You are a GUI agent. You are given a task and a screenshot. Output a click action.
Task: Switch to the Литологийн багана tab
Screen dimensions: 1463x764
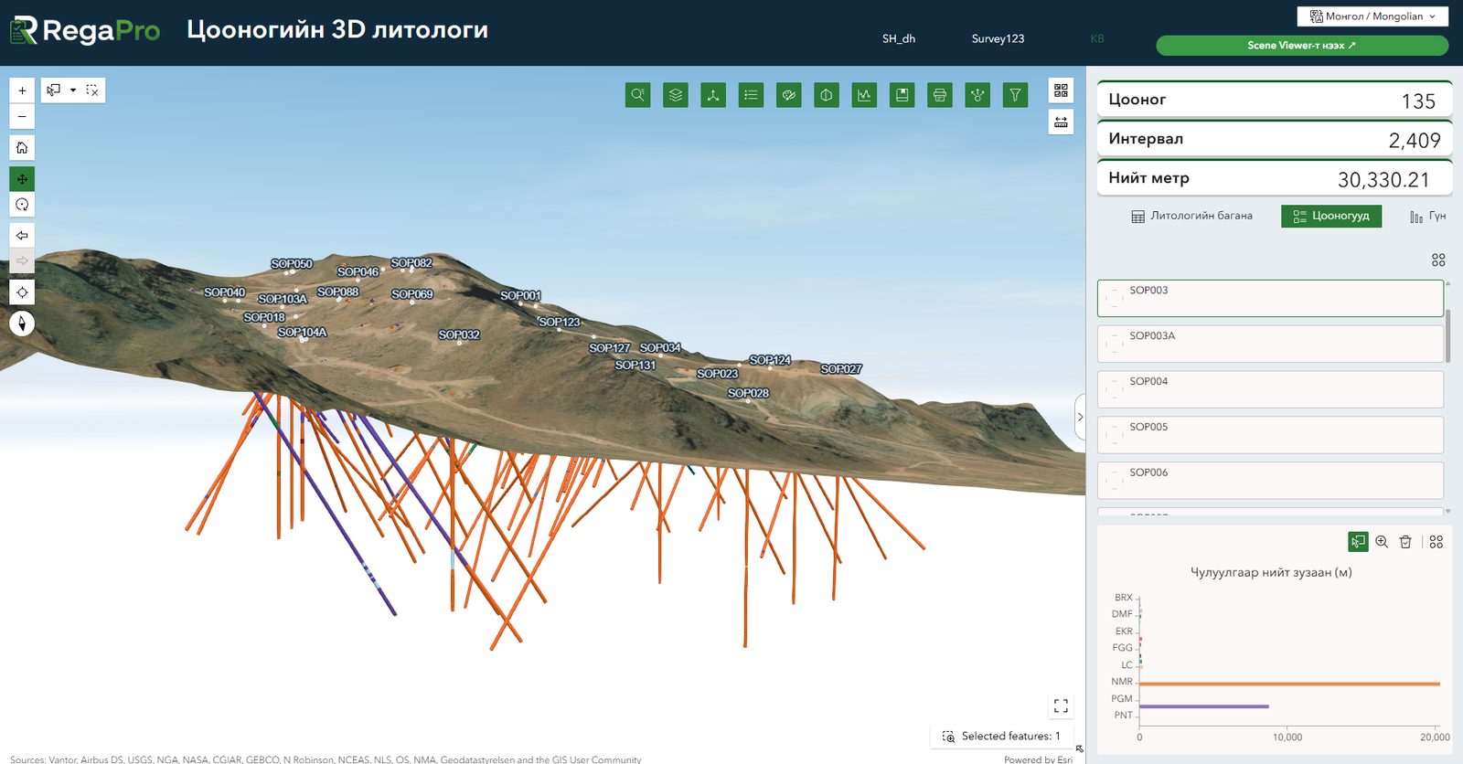pos(1192,217)
